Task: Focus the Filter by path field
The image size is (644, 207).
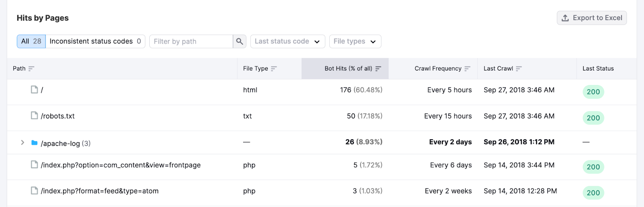Action: coord(191,41)
